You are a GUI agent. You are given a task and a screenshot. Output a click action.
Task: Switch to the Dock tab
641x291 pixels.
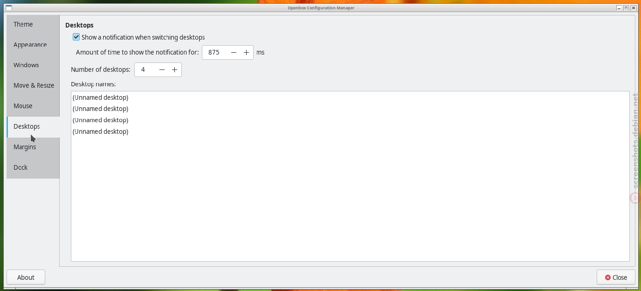[33, 168]
